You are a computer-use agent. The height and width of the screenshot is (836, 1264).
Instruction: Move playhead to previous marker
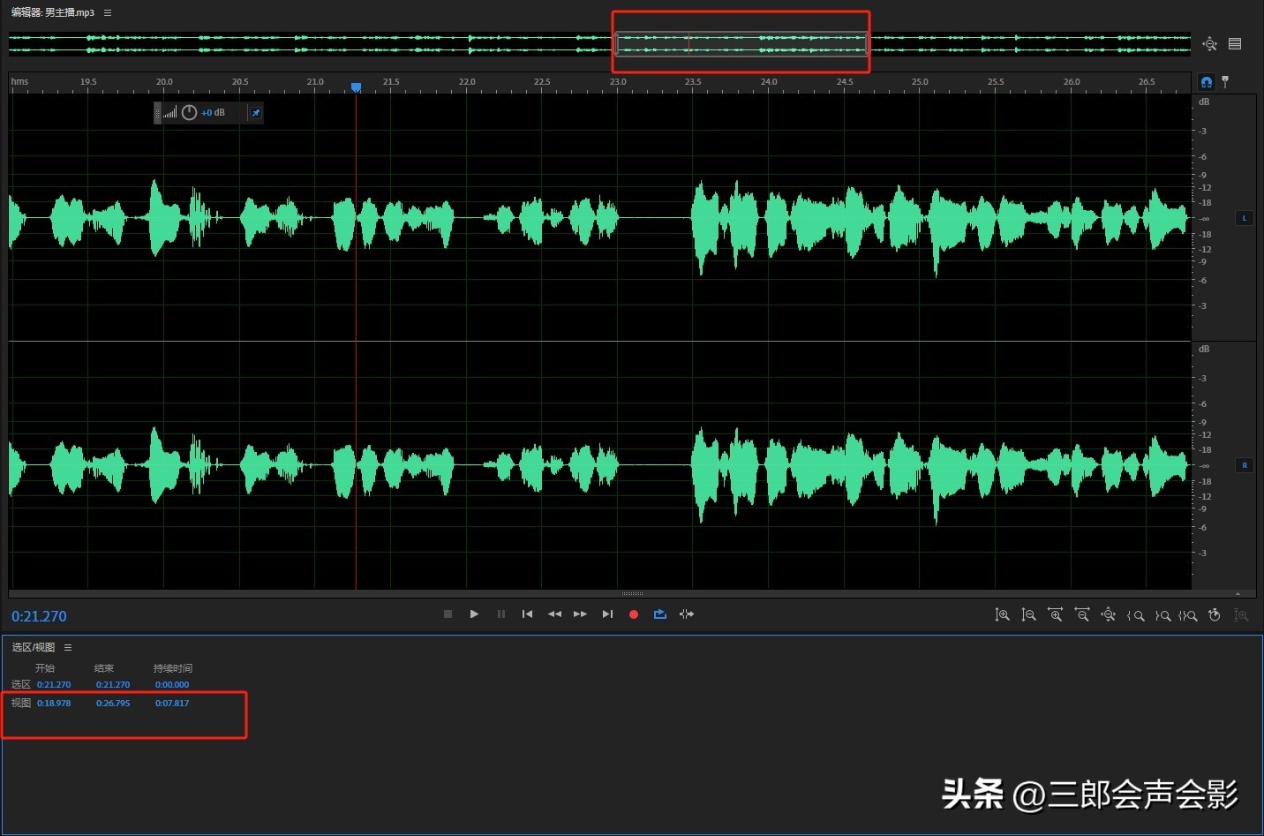click(527, 614)
